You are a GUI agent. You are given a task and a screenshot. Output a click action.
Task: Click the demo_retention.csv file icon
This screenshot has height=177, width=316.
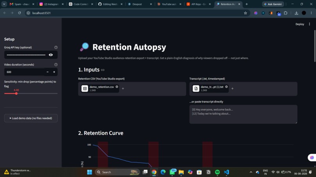pyautogui.click(x=85, y=88)
